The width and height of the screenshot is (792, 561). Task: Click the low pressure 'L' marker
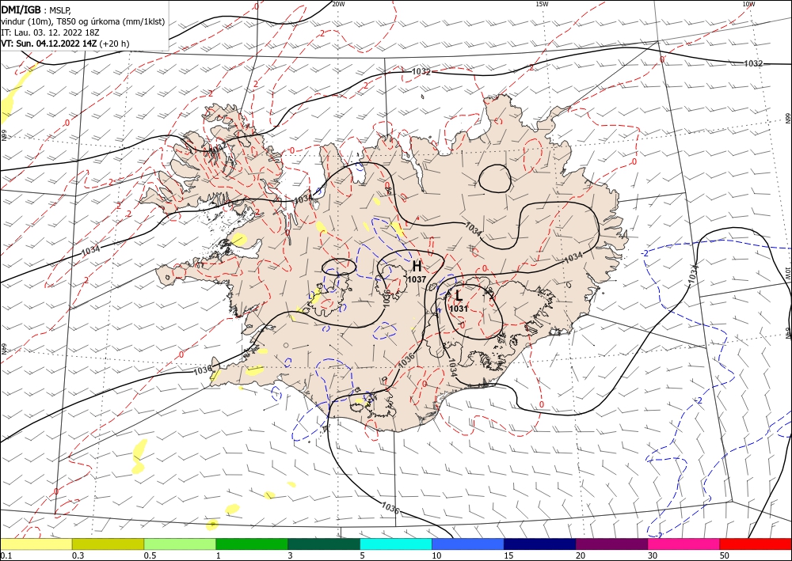[458, 296]
